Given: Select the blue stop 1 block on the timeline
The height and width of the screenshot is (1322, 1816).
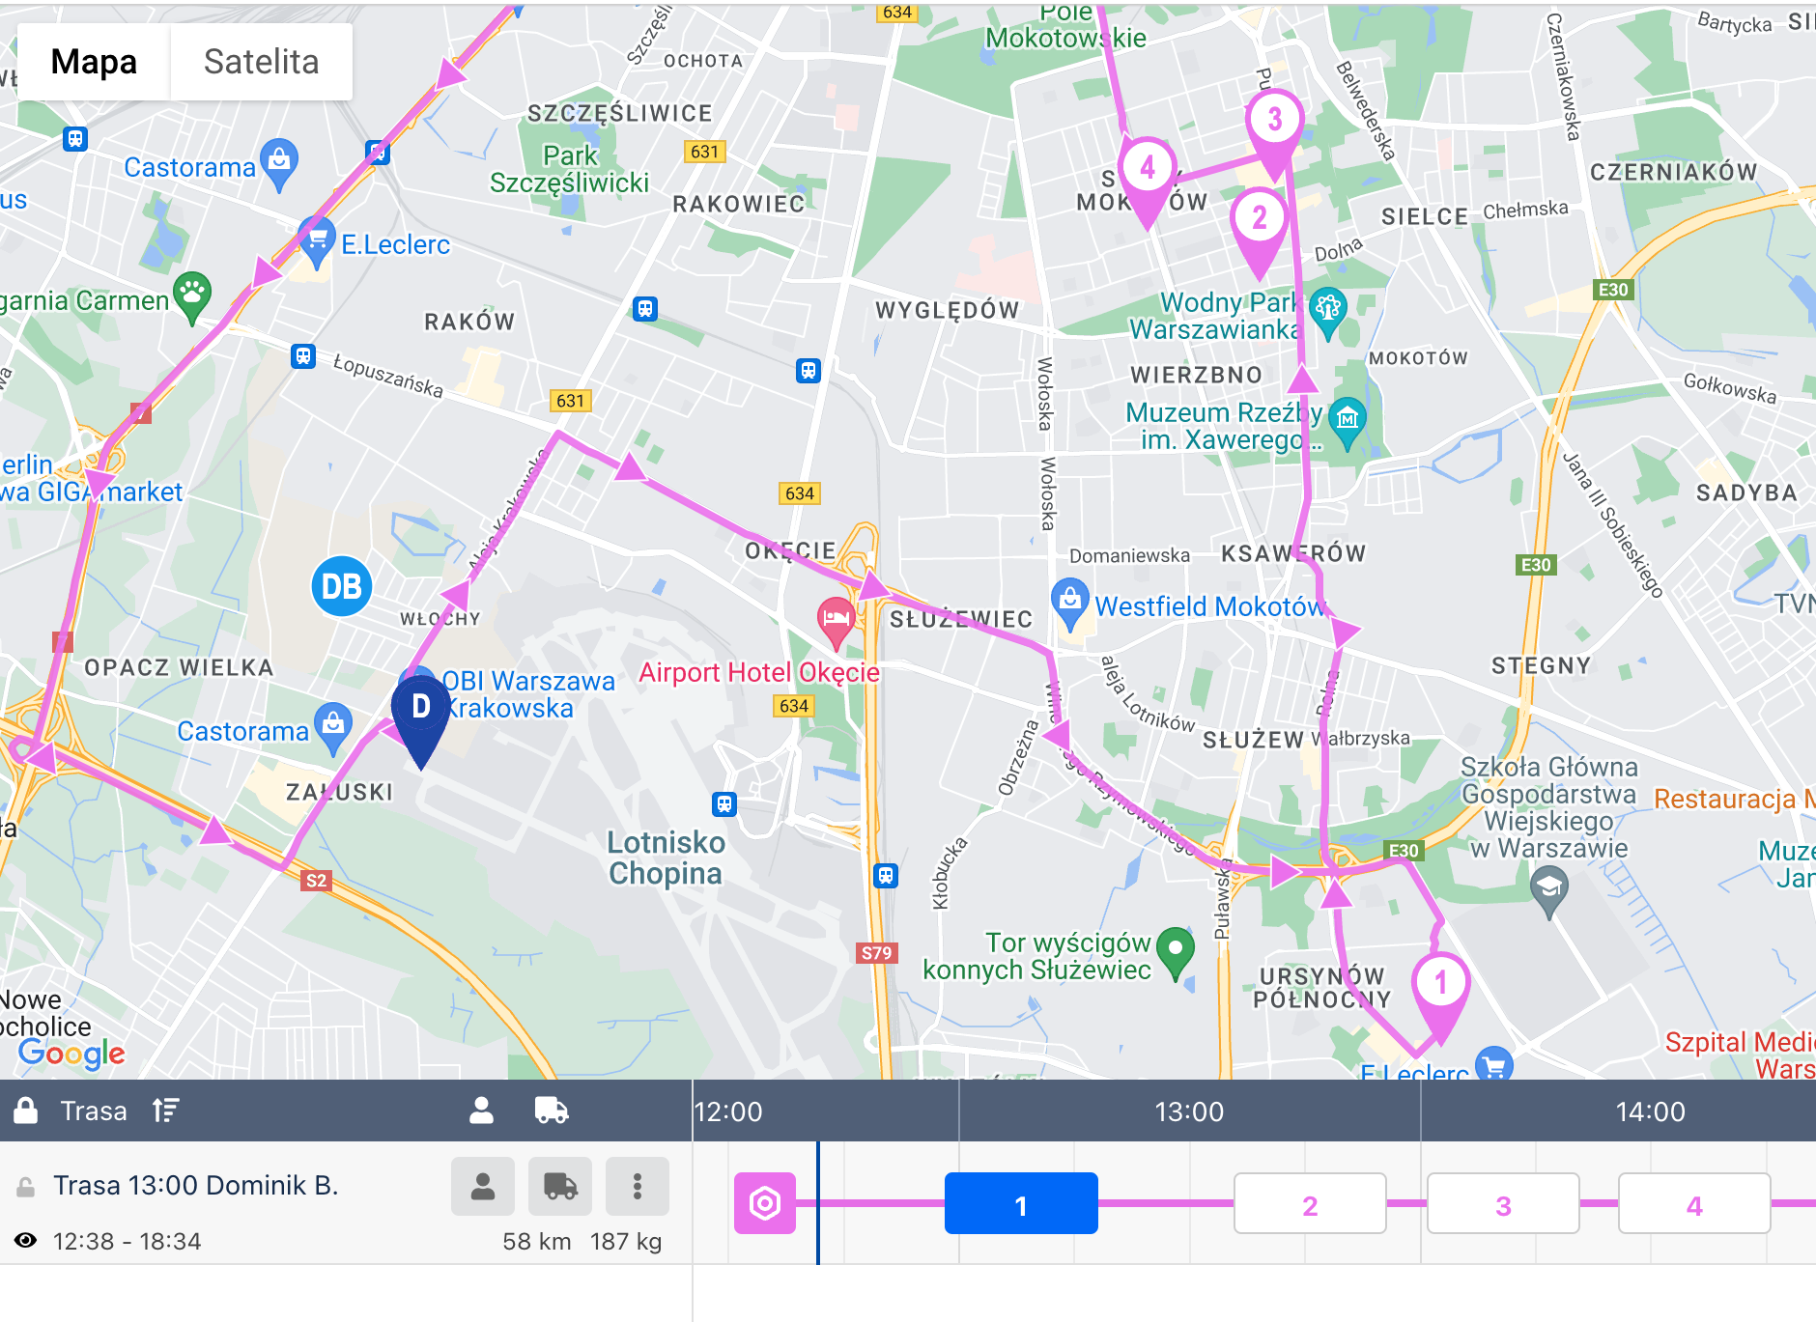Looking at the screenshot, I should click(x=1020, y=1203).
